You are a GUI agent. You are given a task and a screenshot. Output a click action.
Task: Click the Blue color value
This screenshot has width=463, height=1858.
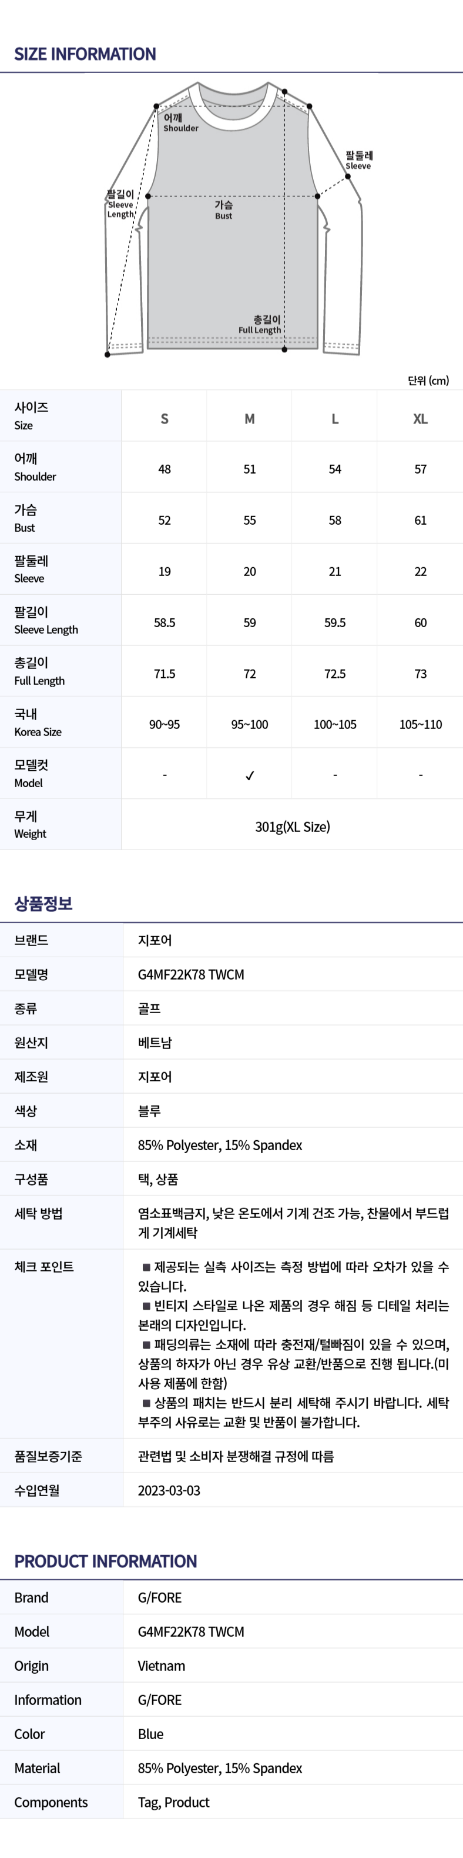[x=150, y=1734]
